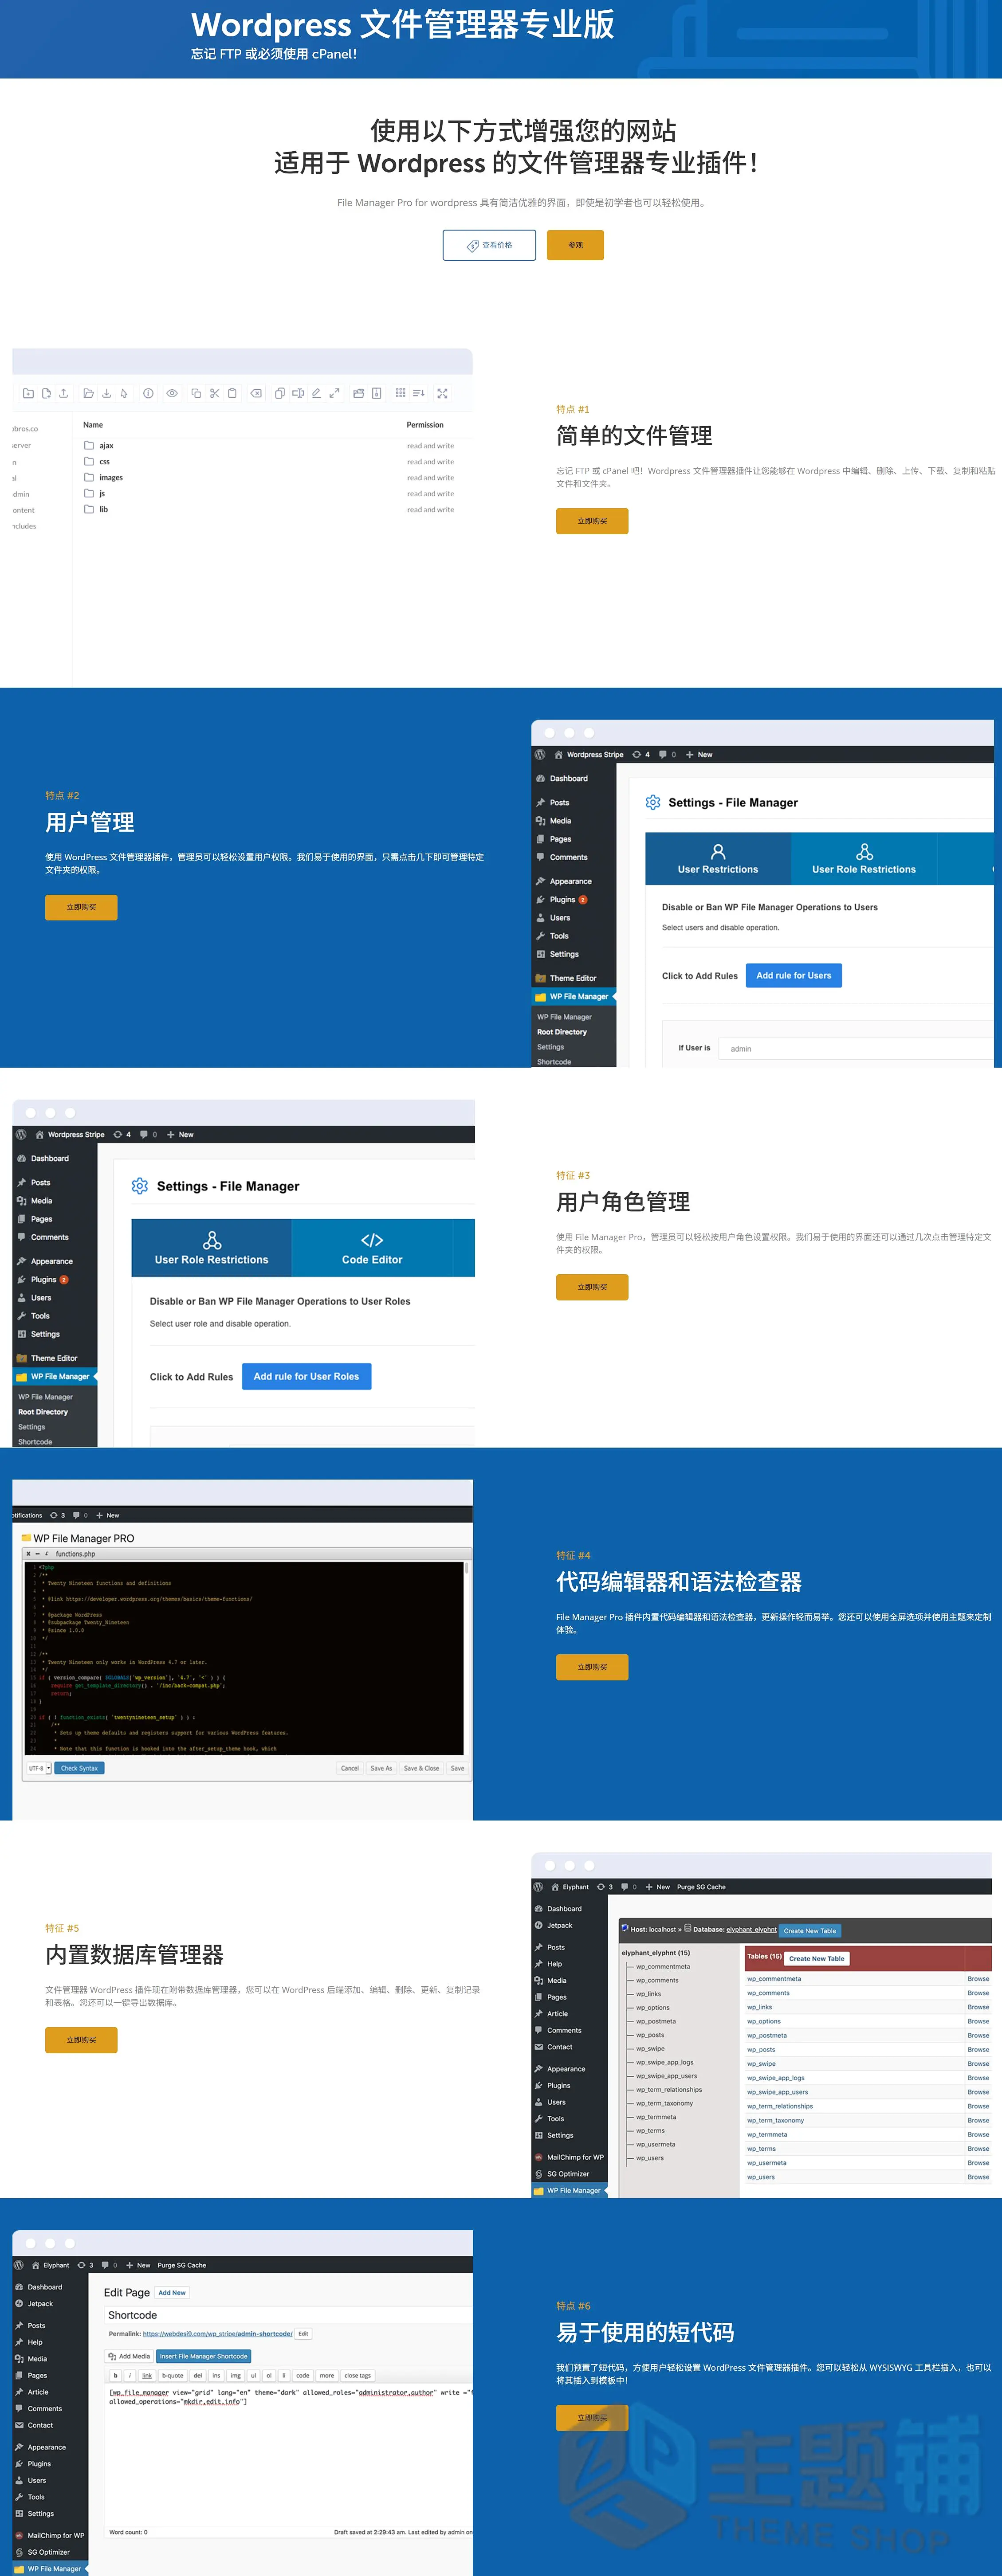Click 立即购买 under 代码编辑器和语法检查器
Screen dimensions: 1002x2576
coord(592,1667)
